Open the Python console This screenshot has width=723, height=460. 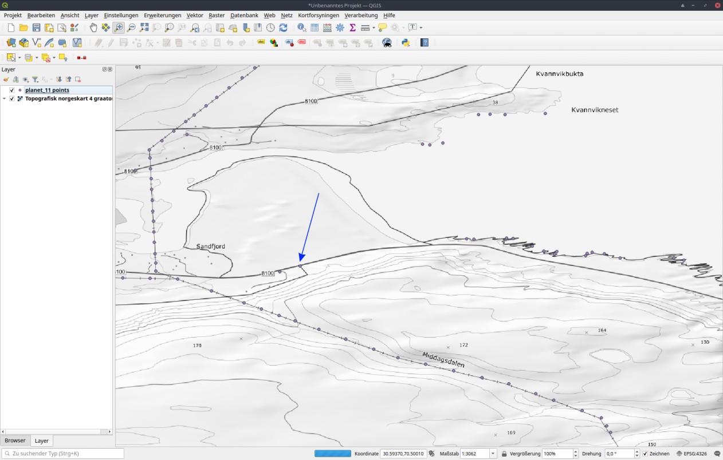pyautogui.click(x=406, y=42)
